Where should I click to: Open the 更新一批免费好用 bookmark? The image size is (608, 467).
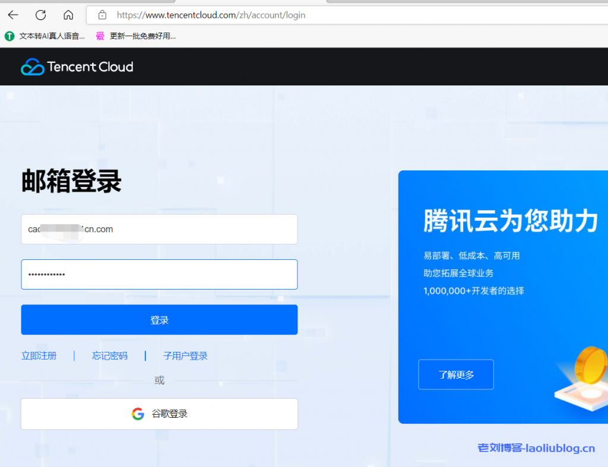click(x=136, y=36)
